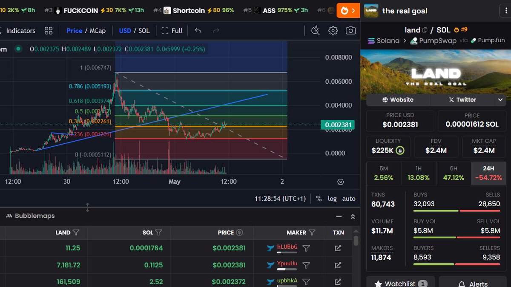This screenshot has width=511, height=287.
Task: Filter transactions by maker YpuuUu
Action: [306, 265]
